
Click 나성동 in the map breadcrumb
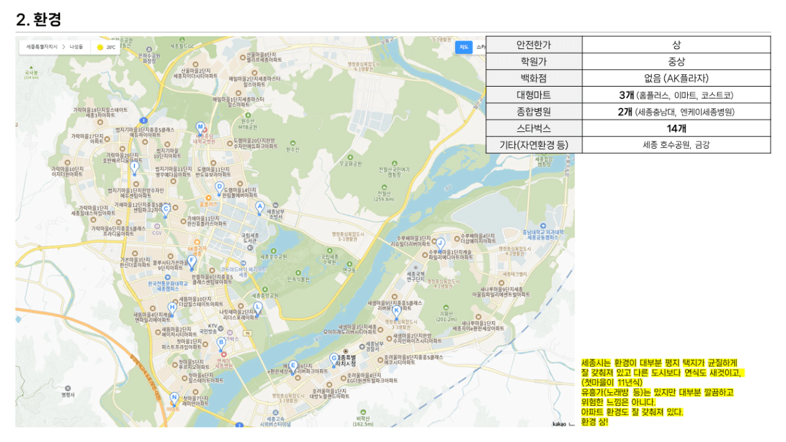click(76, 47)
